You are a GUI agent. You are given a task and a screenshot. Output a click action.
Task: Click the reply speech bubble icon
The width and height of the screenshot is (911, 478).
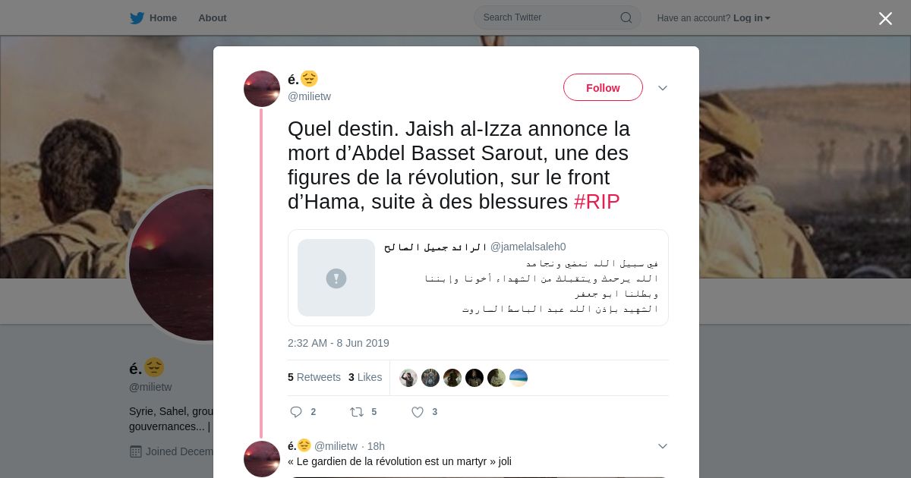[296, 412]
